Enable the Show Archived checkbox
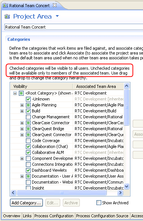The width and height of the screenshot is (143, 221). coord(99,203)
